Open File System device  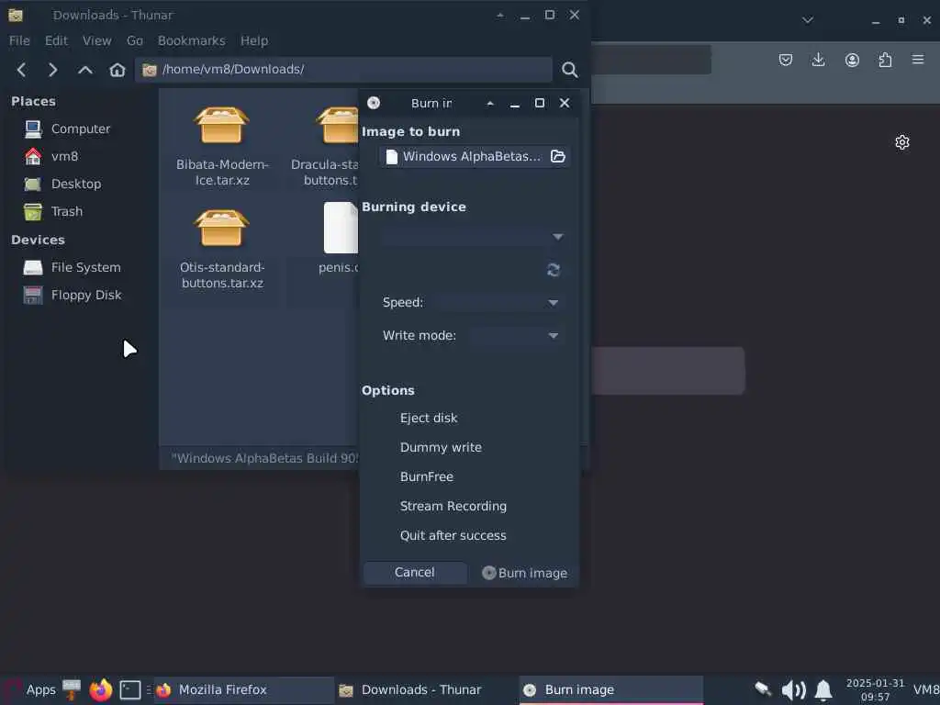click(85, 267)
